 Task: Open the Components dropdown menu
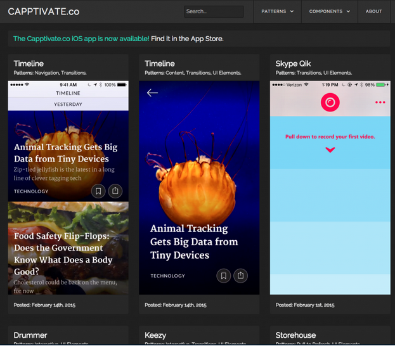pos(330,11)
